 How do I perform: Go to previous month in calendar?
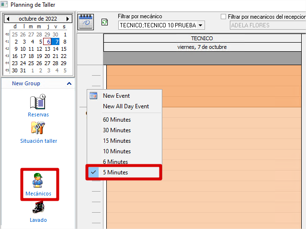tap(7, 19)
